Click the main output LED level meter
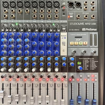This screenshot has height=105, width=105. click(93, 40)
